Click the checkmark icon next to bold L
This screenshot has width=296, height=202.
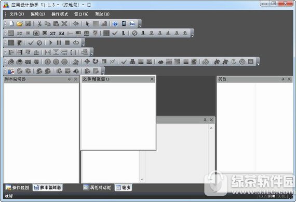115,33
